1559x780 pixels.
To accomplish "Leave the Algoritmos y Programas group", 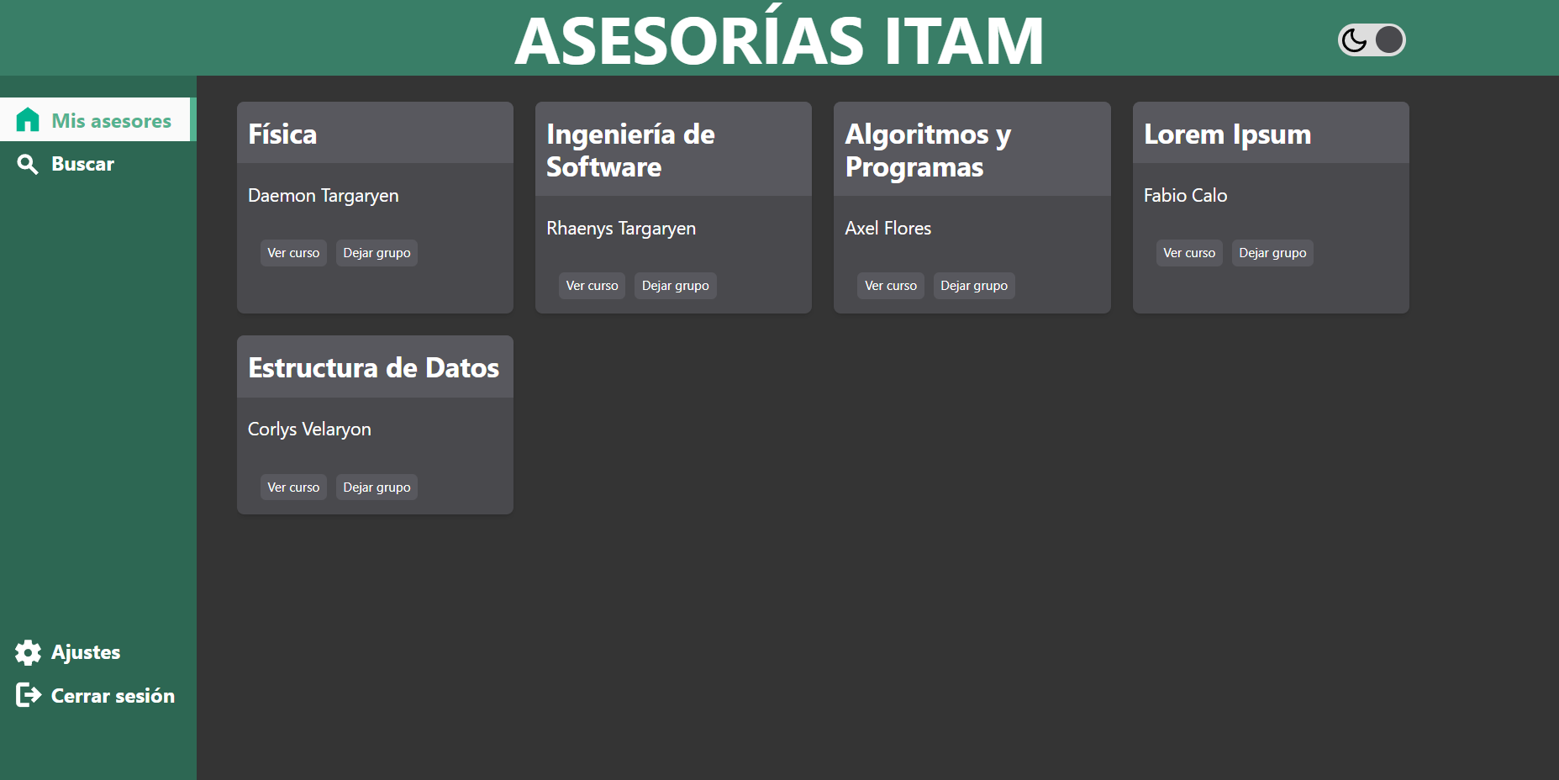I will tap(973, 285).
